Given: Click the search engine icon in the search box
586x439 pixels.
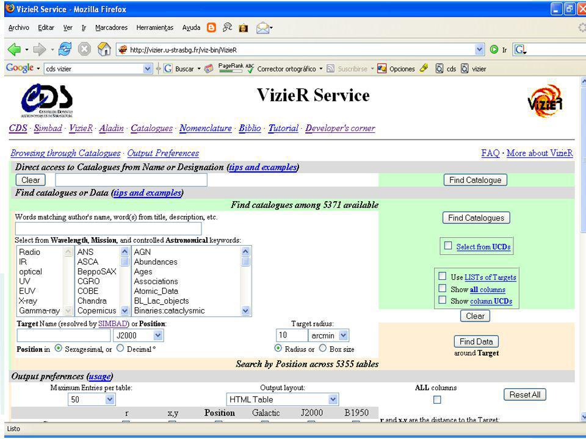Looking at the screenshot, I should point(520,49).
